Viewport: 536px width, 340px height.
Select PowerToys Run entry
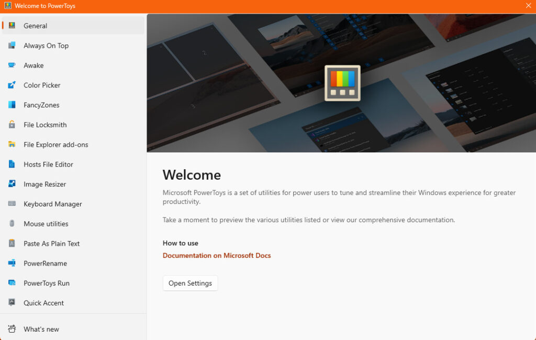(73, 283)
